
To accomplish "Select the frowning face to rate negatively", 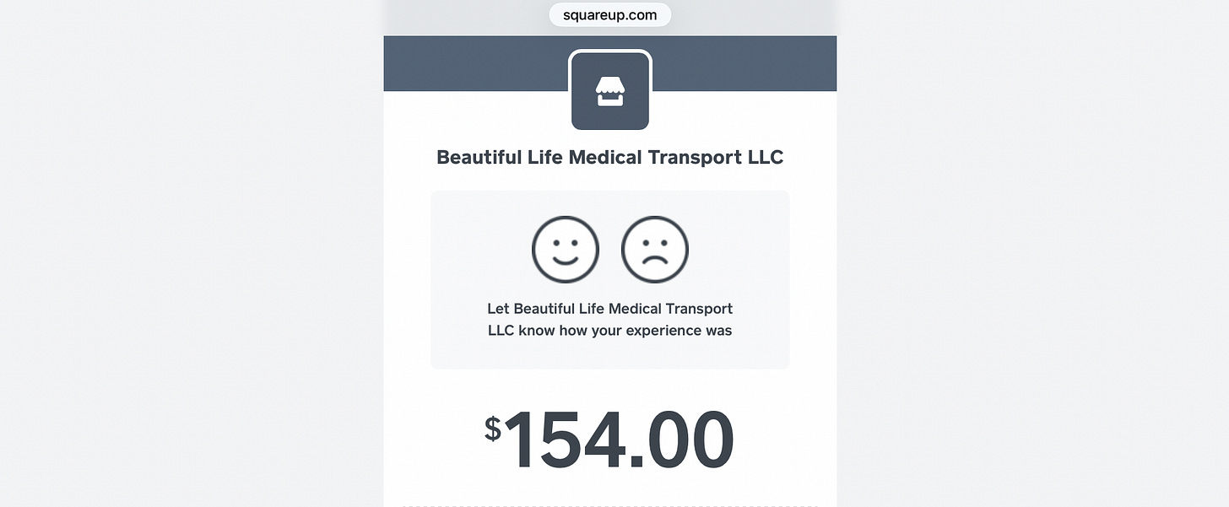I will (x=655, y=250).
